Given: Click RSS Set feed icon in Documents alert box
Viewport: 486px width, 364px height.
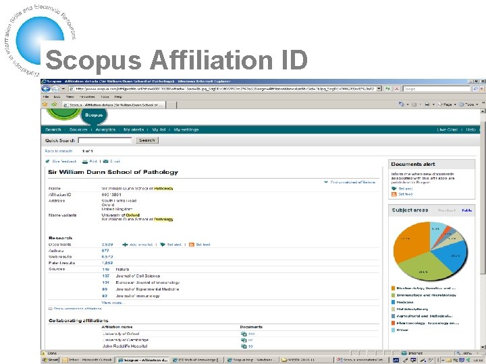Looking at the screenshot, I should (394, 194).
